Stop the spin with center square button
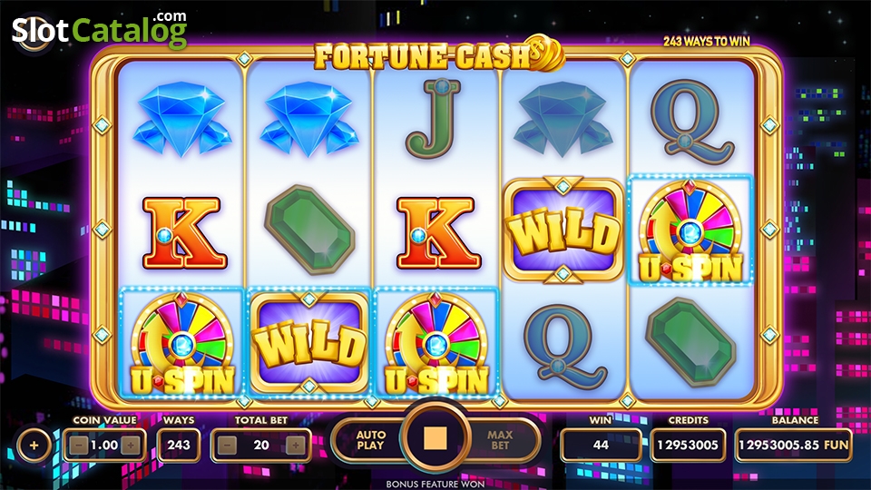871x490 pixels. click(435, 439)
